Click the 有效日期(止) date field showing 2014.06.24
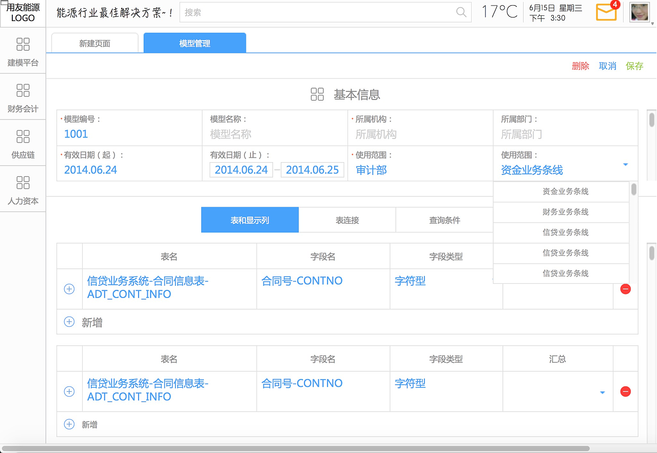Screen dimensions: 657x453 coord(241,169)
